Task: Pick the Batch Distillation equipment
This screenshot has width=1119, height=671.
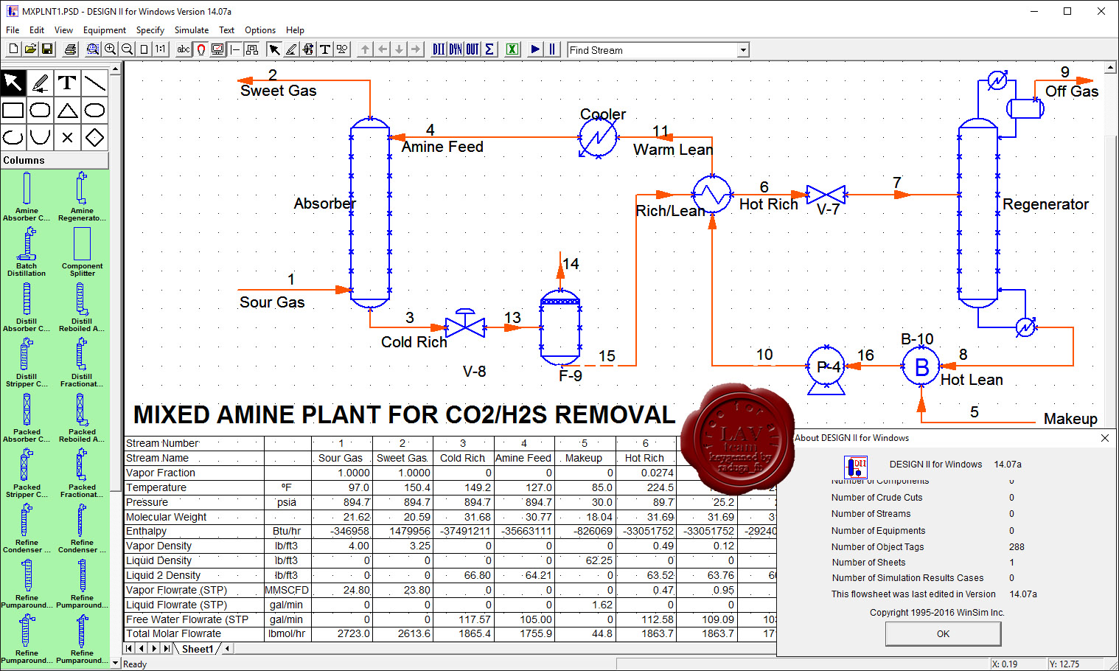Action: click(x=27, y=252)
